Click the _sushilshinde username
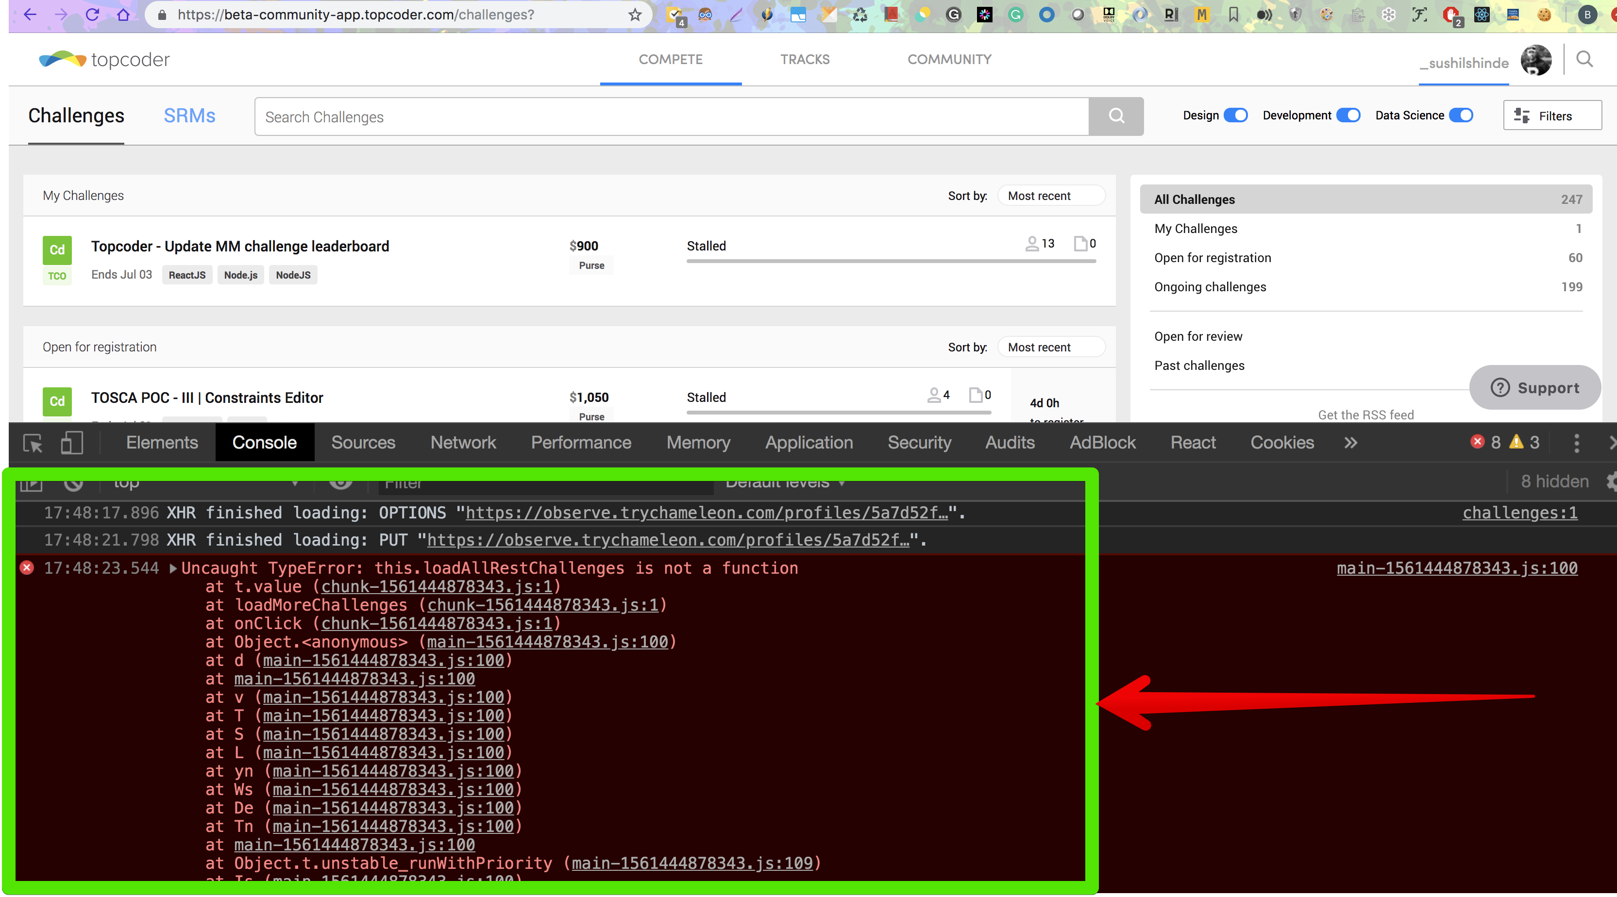The width and height of the screenshot is (1617, 897). click(x=1464, y=63)
